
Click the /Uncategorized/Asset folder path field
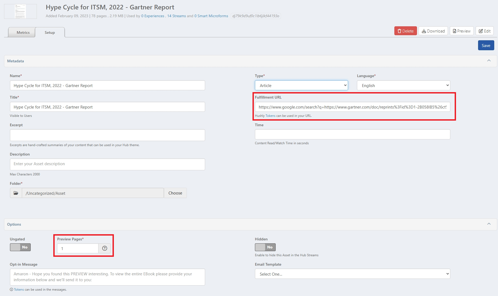click(x=93, y=193)
